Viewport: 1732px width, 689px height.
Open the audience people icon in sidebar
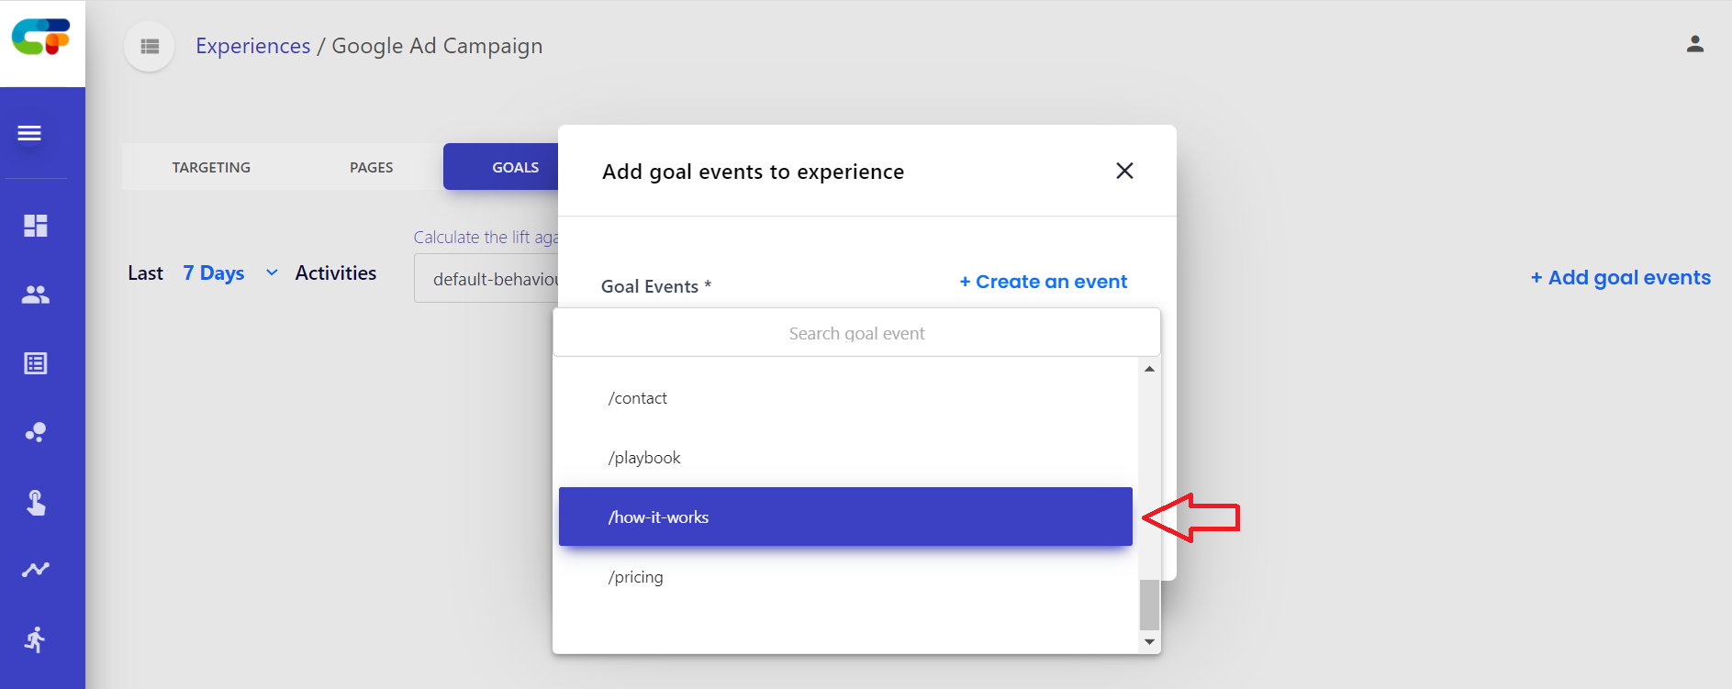pyautogui.click(x=36, y=294)
